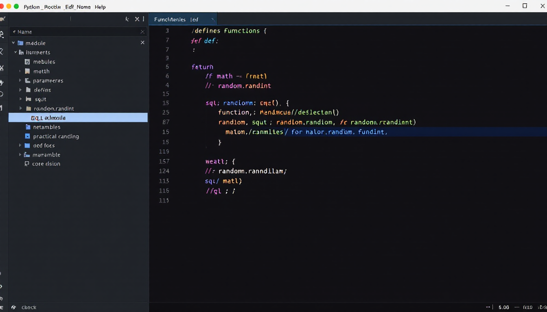Screen dimensions: 547x312
Task: Expand the ded foes folder
Action: (20, 145)
